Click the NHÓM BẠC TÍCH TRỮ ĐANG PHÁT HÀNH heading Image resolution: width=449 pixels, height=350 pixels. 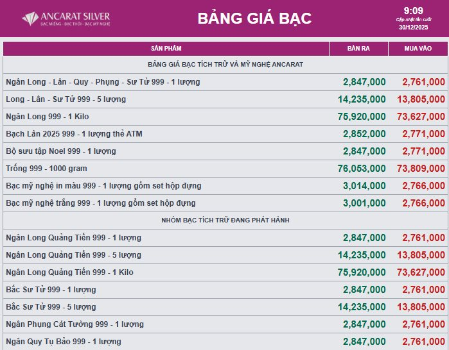pyautogui.click(x=225, y=220)
